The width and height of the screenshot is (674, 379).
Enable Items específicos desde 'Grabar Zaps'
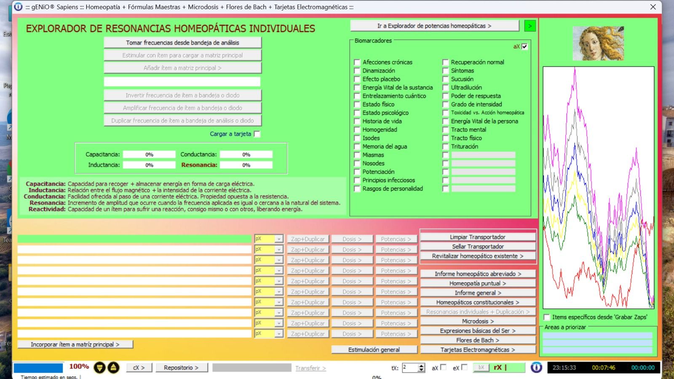point(547,317)
